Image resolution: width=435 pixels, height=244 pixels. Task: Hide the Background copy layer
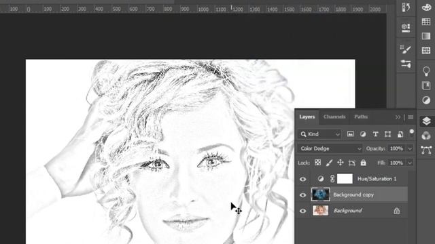[303, 195]
